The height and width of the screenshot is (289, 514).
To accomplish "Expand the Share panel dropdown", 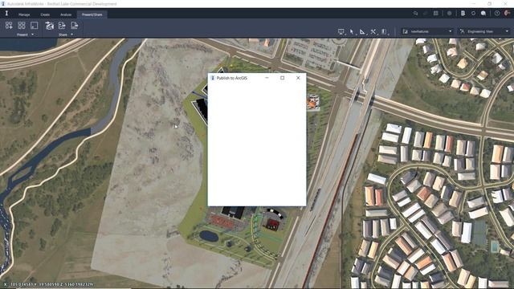I will (71, 35).
